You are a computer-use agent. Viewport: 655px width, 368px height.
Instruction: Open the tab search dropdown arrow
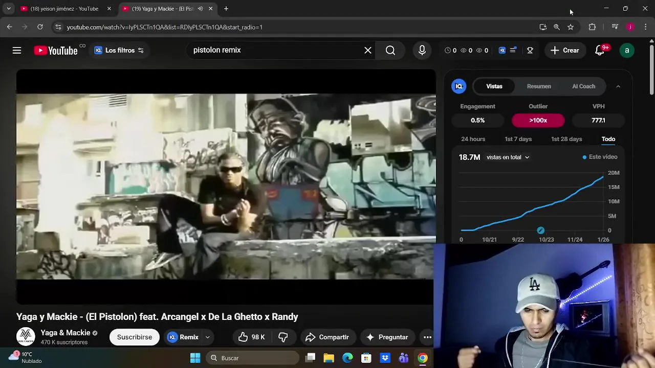tap(8, 9)
